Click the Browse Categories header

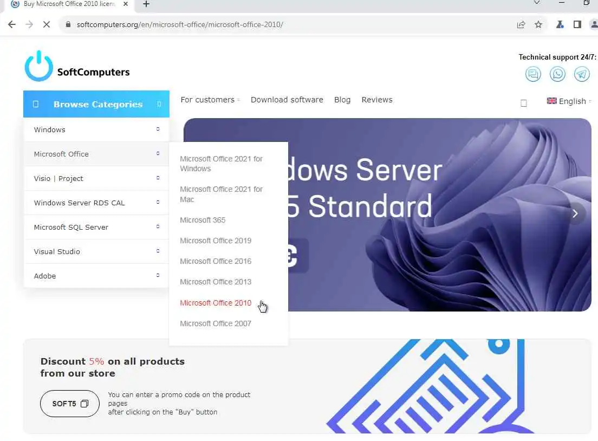[96, 104]
